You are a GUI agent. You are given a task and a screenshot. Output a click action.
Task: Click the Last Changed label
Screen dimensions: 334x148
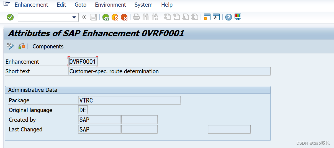(x=25, y=129)
